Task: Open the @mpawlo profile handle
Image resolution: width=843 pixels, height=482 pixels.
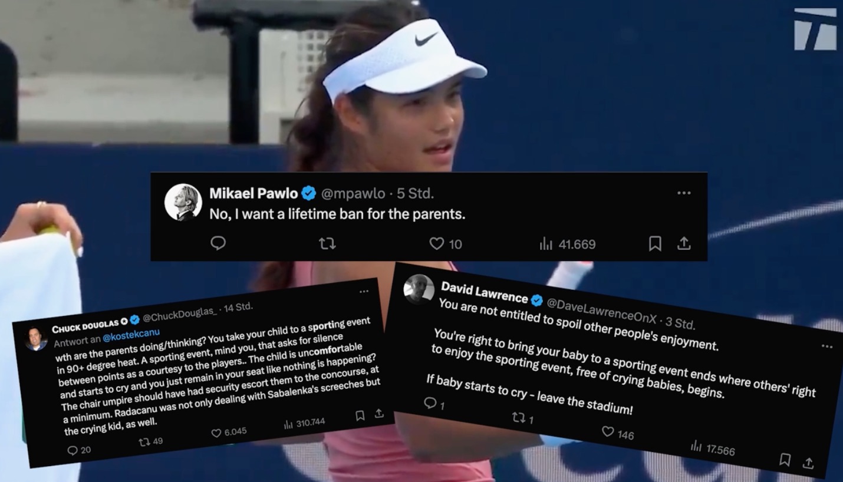Action: [353, 193]
